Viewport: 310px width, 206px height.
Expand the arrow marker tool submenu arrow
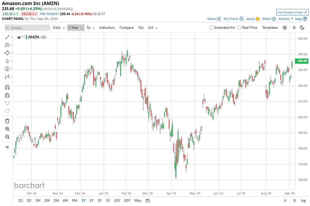[12, 61]
